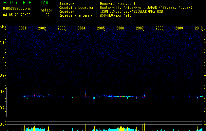The image size is (206, 131).
Task: Select the filename 0405232300.png
Action: coord(17,9)
